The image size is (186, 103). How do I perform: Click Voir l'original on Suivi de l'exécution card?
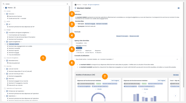pos(162,81)
